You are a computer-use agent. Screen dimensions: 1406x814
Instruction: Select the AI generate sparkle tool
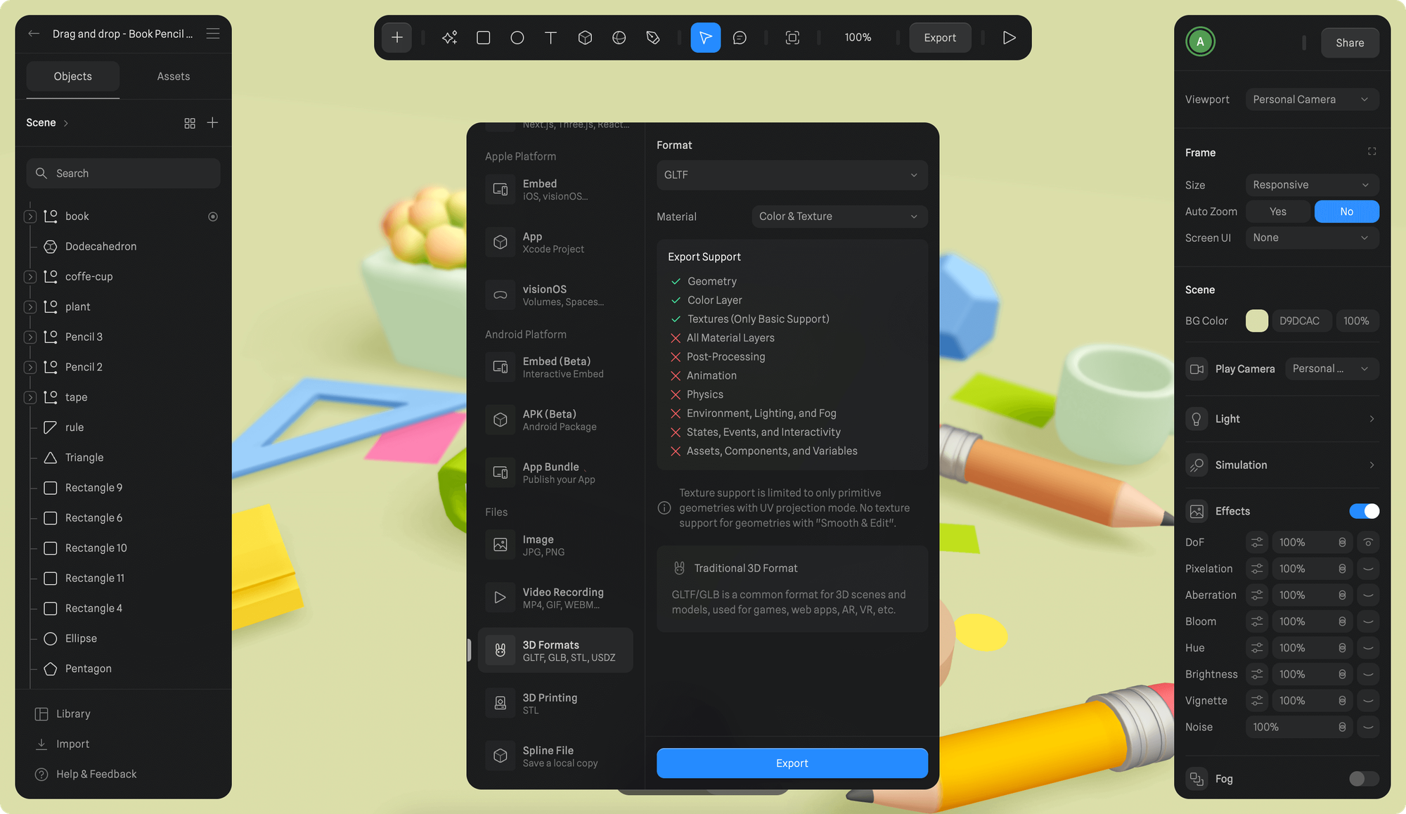(450, 37)
